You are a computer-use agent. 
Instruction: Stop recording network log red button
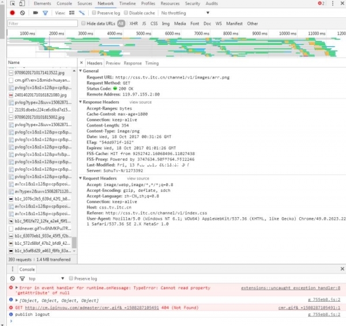(x=12, y=13)
